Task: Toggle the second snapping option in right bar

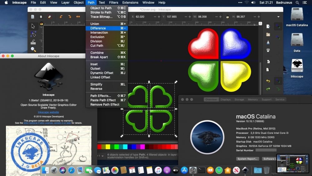Action: coord(278,37)
